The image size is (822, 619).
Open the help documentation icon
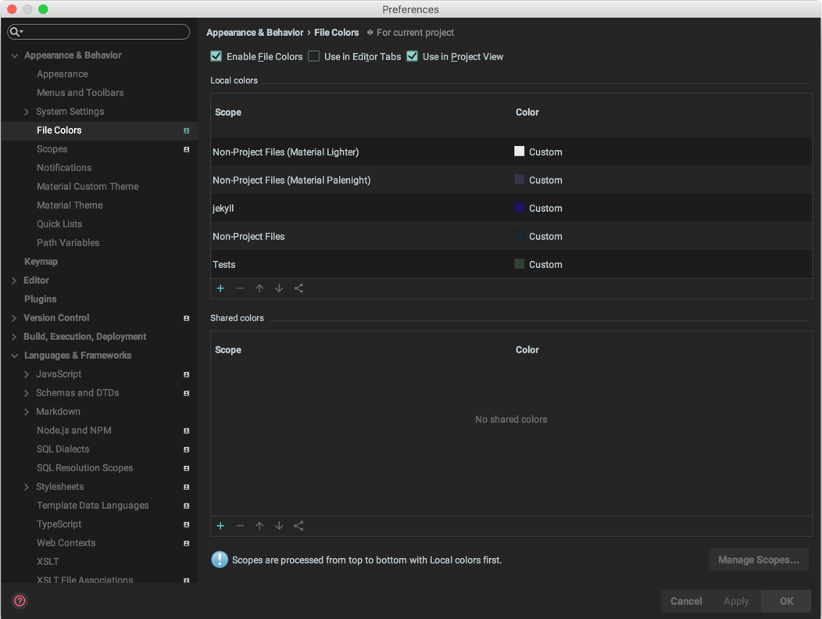(x=19, y=601)
